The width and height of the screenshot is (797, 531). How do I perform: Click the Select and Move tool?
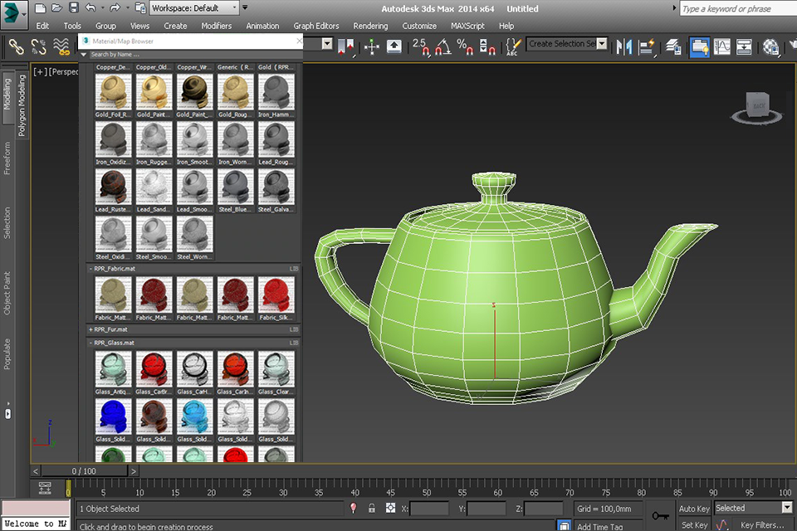[x=372, y=46]
